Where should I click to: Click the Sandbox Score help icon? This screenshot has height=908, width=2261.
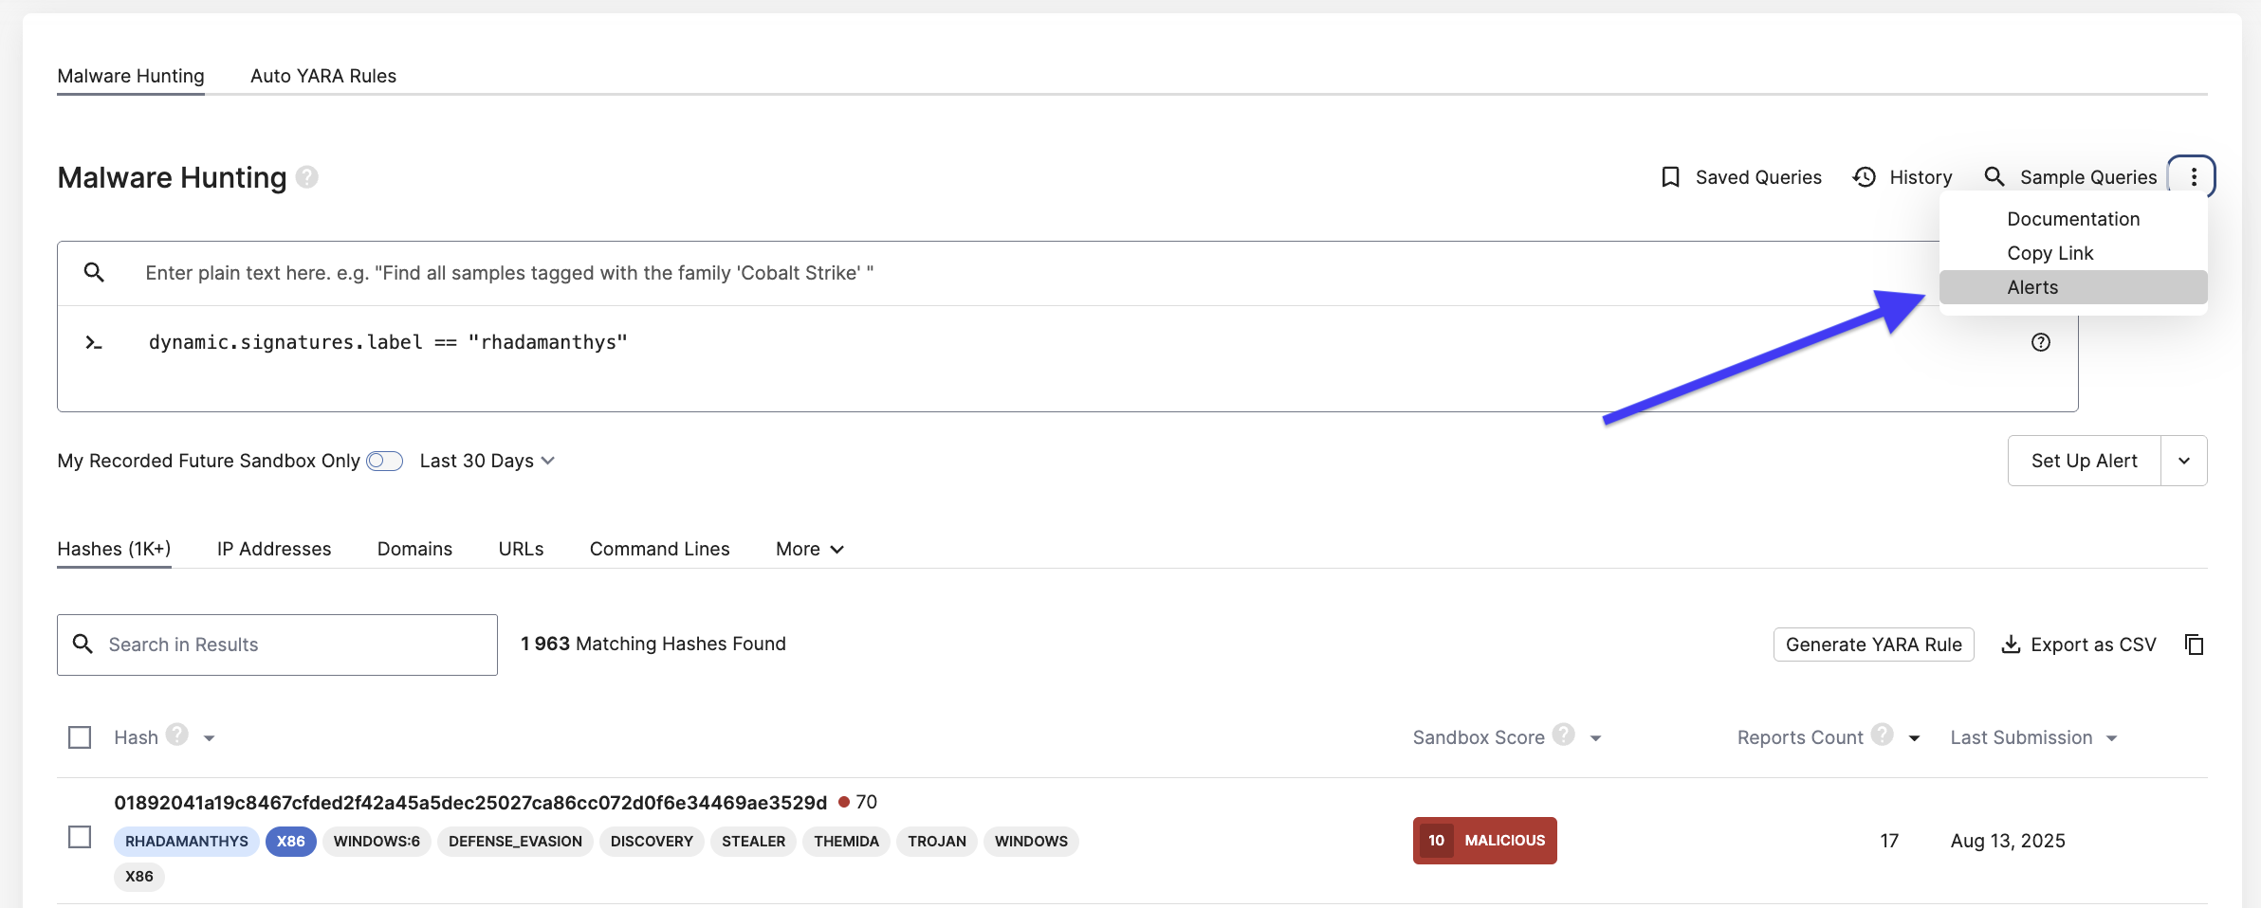[x=1563, y=735]
